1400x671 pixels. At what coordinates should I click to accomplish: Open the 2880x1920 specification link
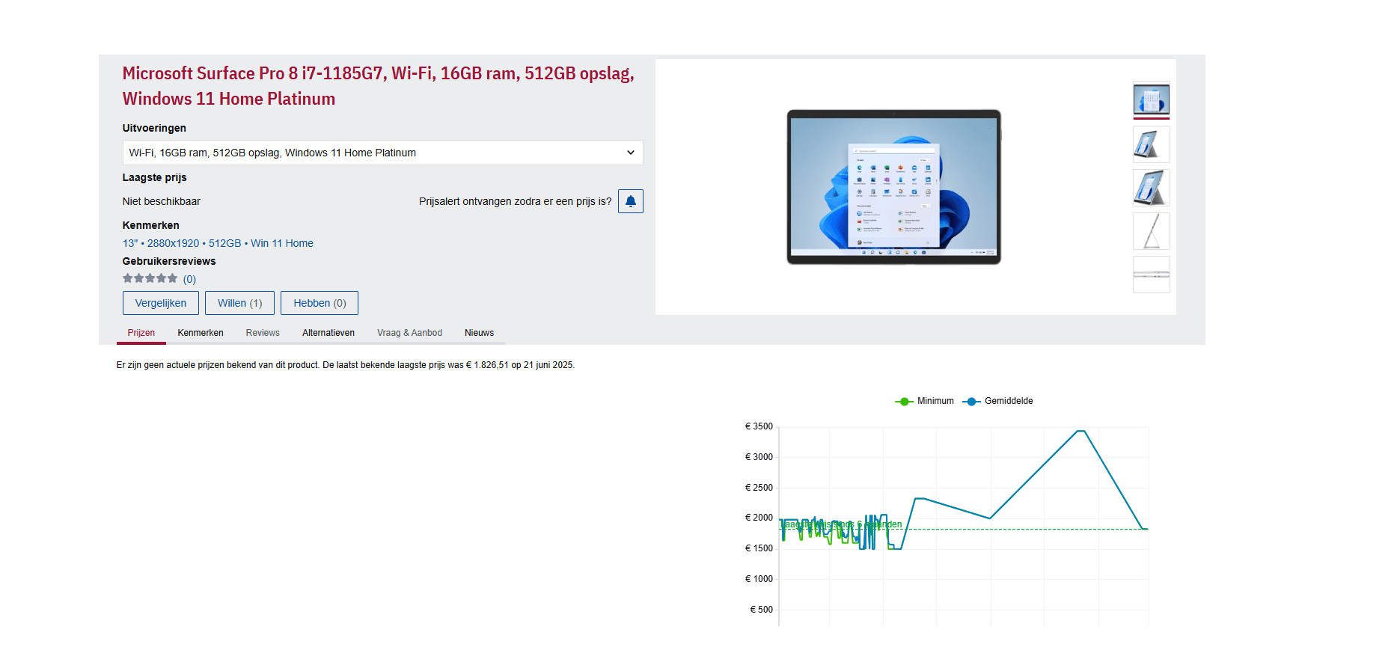173,243
